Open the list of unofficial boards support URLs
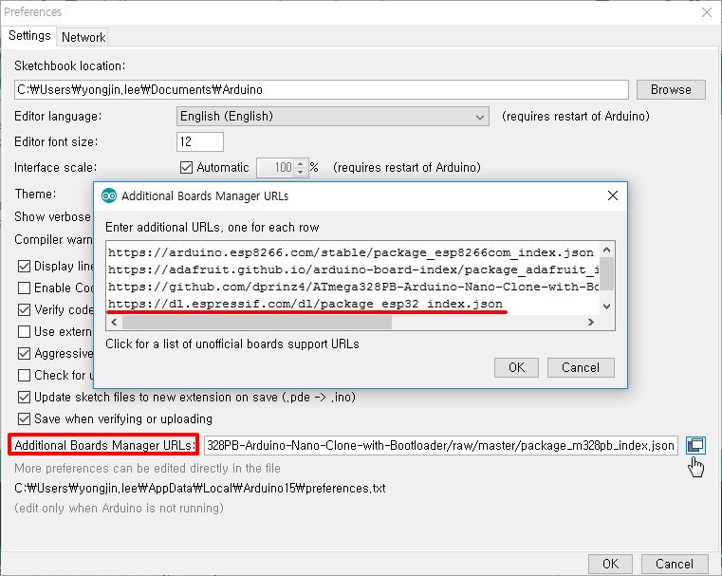This screenshot has width=722, height=576. click(232, 344)
